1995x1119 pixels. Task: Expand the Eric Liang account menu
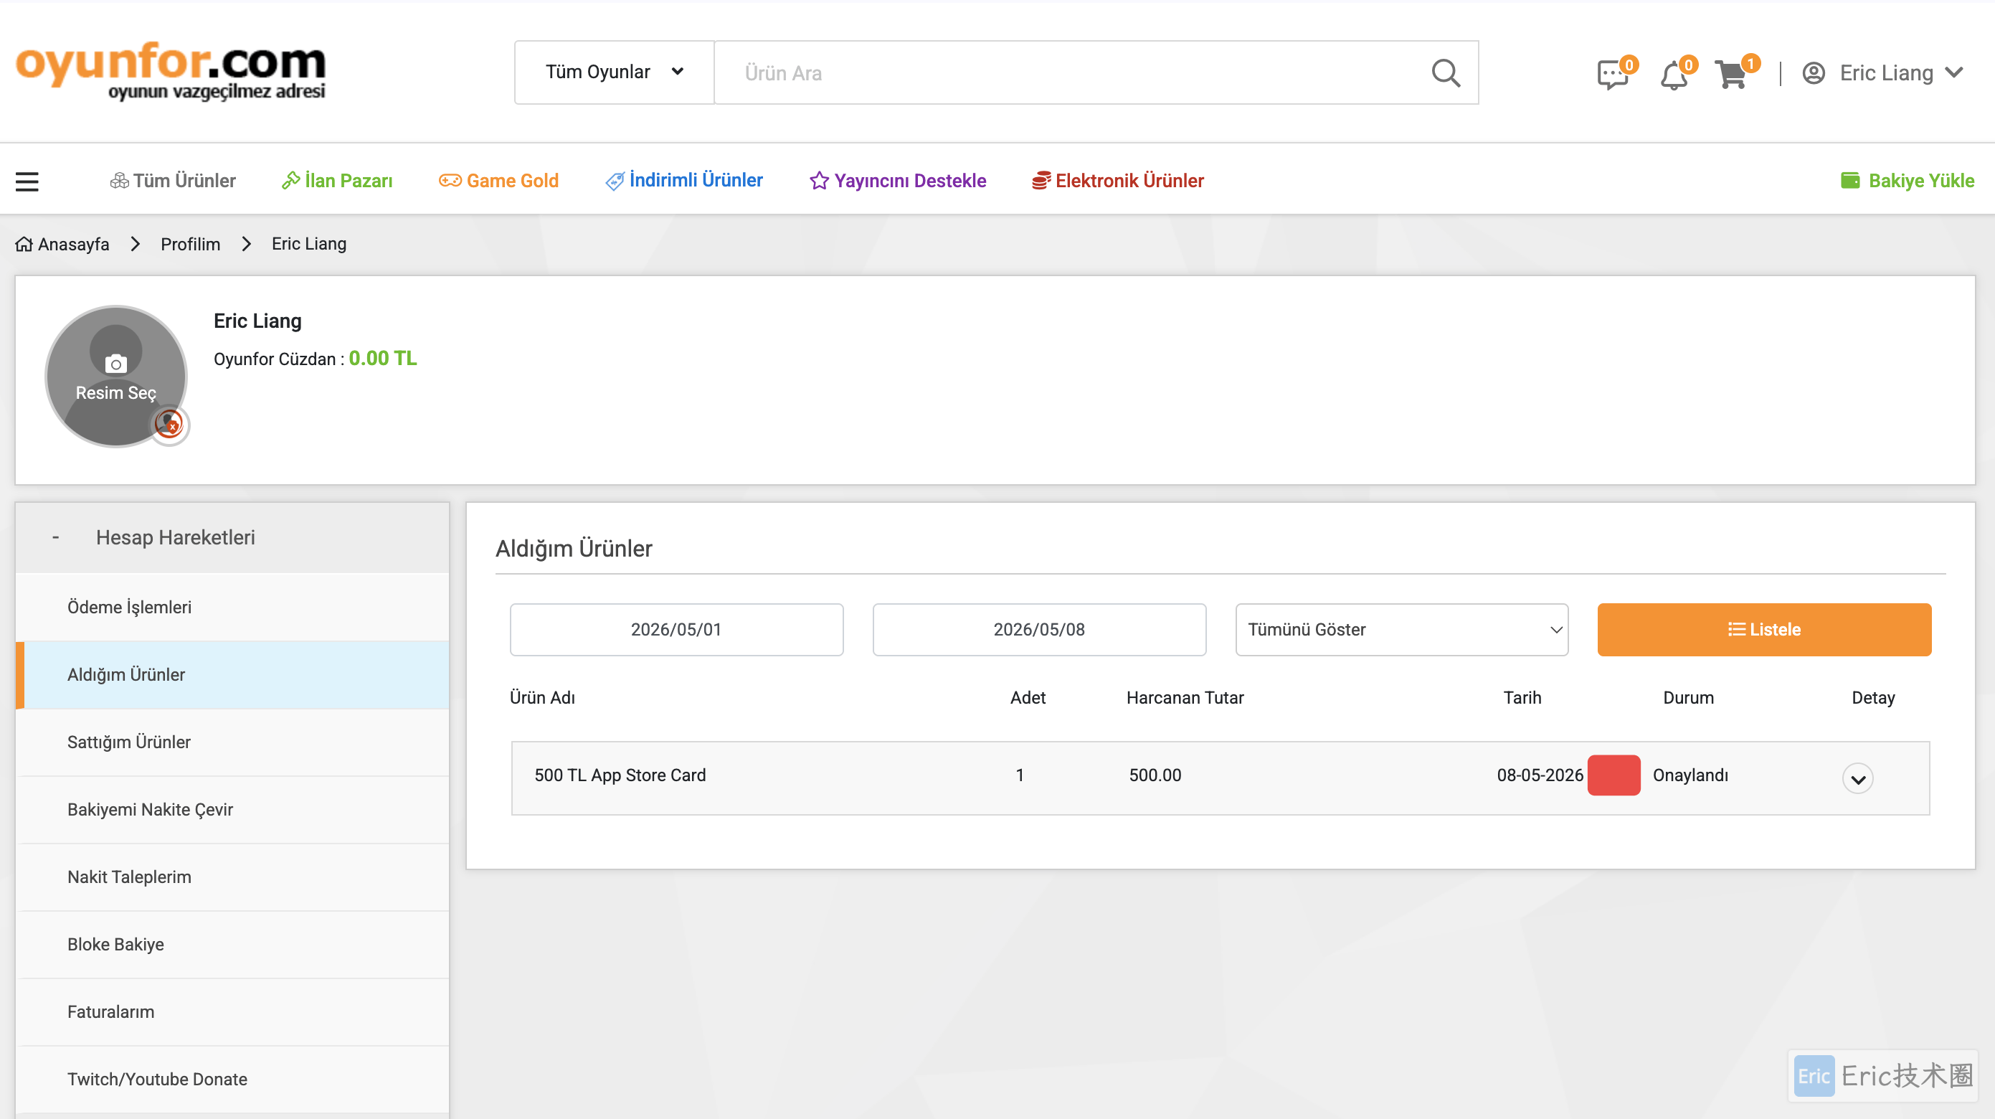click(1955, 73)
